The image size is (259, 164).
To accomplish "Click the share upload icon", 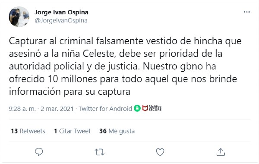I will (x=221, y=152).
